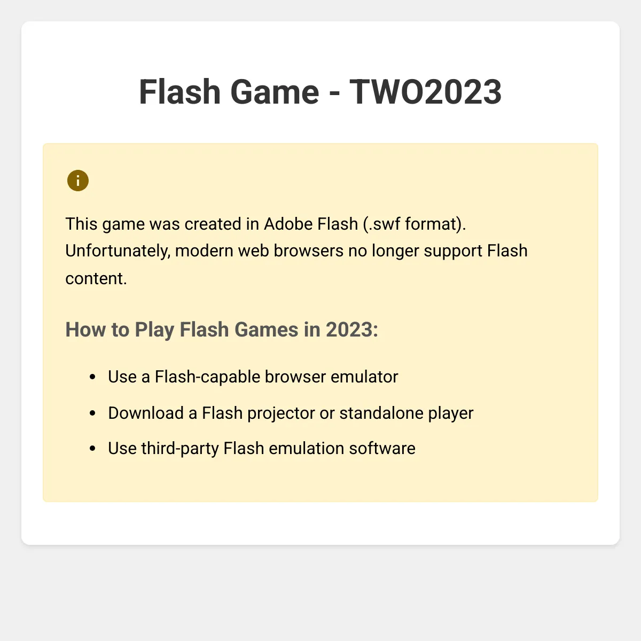
Task: Click the 'Use third-party Flash' list item
Action: 261,449
